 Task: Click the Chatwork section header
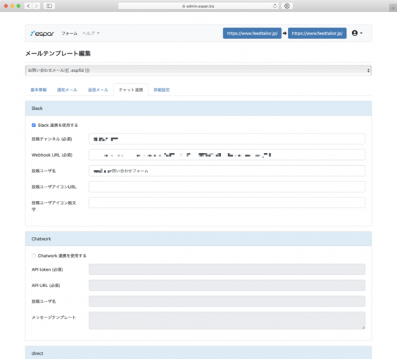(x=198, y=239)
